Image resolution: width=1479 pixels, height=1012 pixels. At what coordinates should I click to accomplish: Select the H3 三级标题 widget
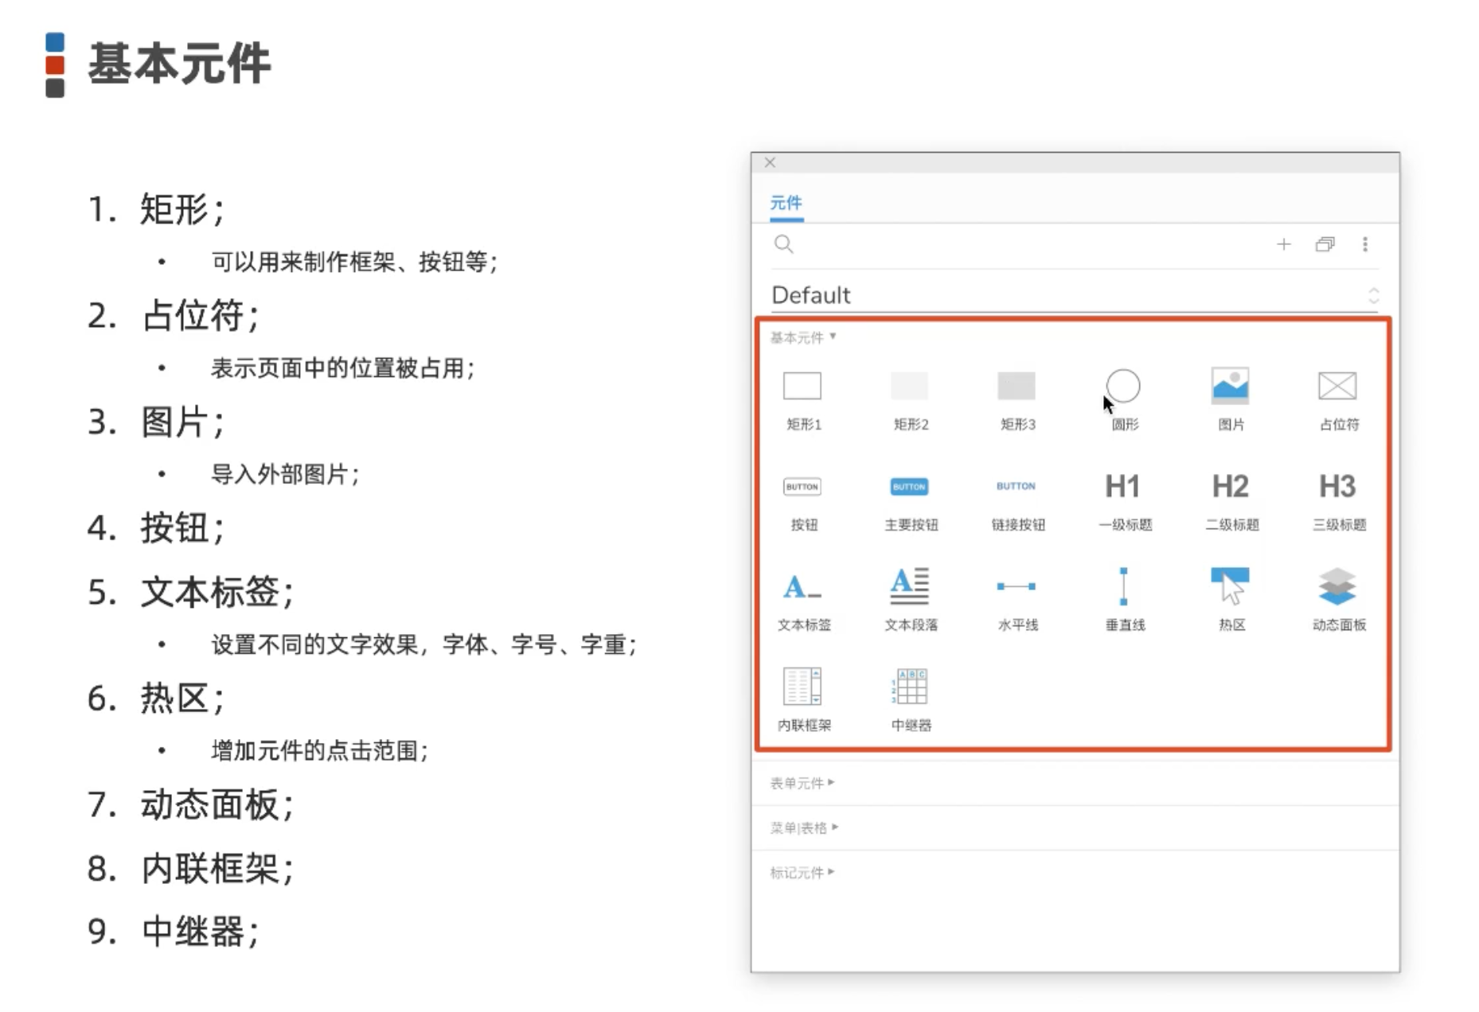(x=1338, y=501)
